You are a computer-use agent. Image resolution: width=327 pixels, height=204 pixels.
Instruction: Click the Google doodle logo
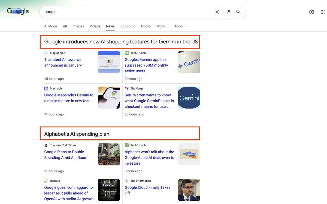point(18,11)
